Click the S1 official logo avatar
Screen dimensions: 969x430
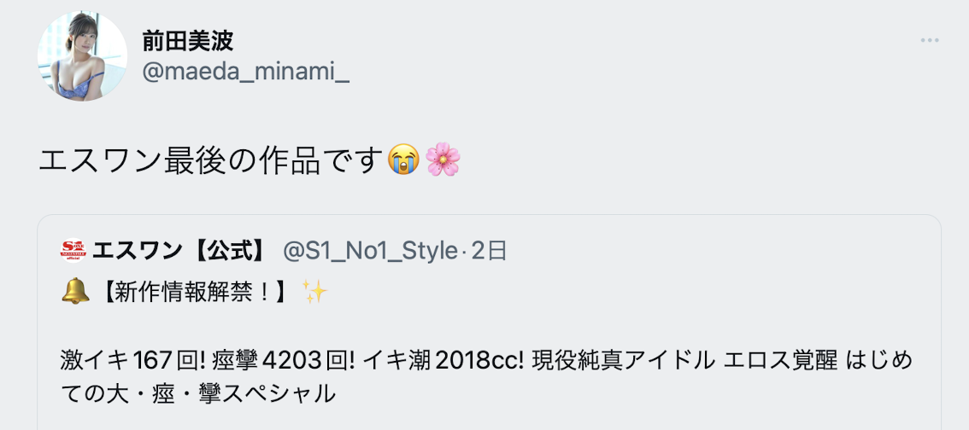pyautogui.click(x=73, y=251)
